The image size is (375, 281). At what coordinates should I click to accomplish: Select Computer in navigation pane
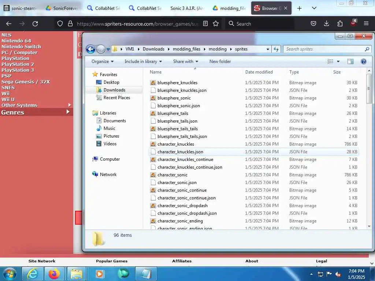[x=110, y=159]
